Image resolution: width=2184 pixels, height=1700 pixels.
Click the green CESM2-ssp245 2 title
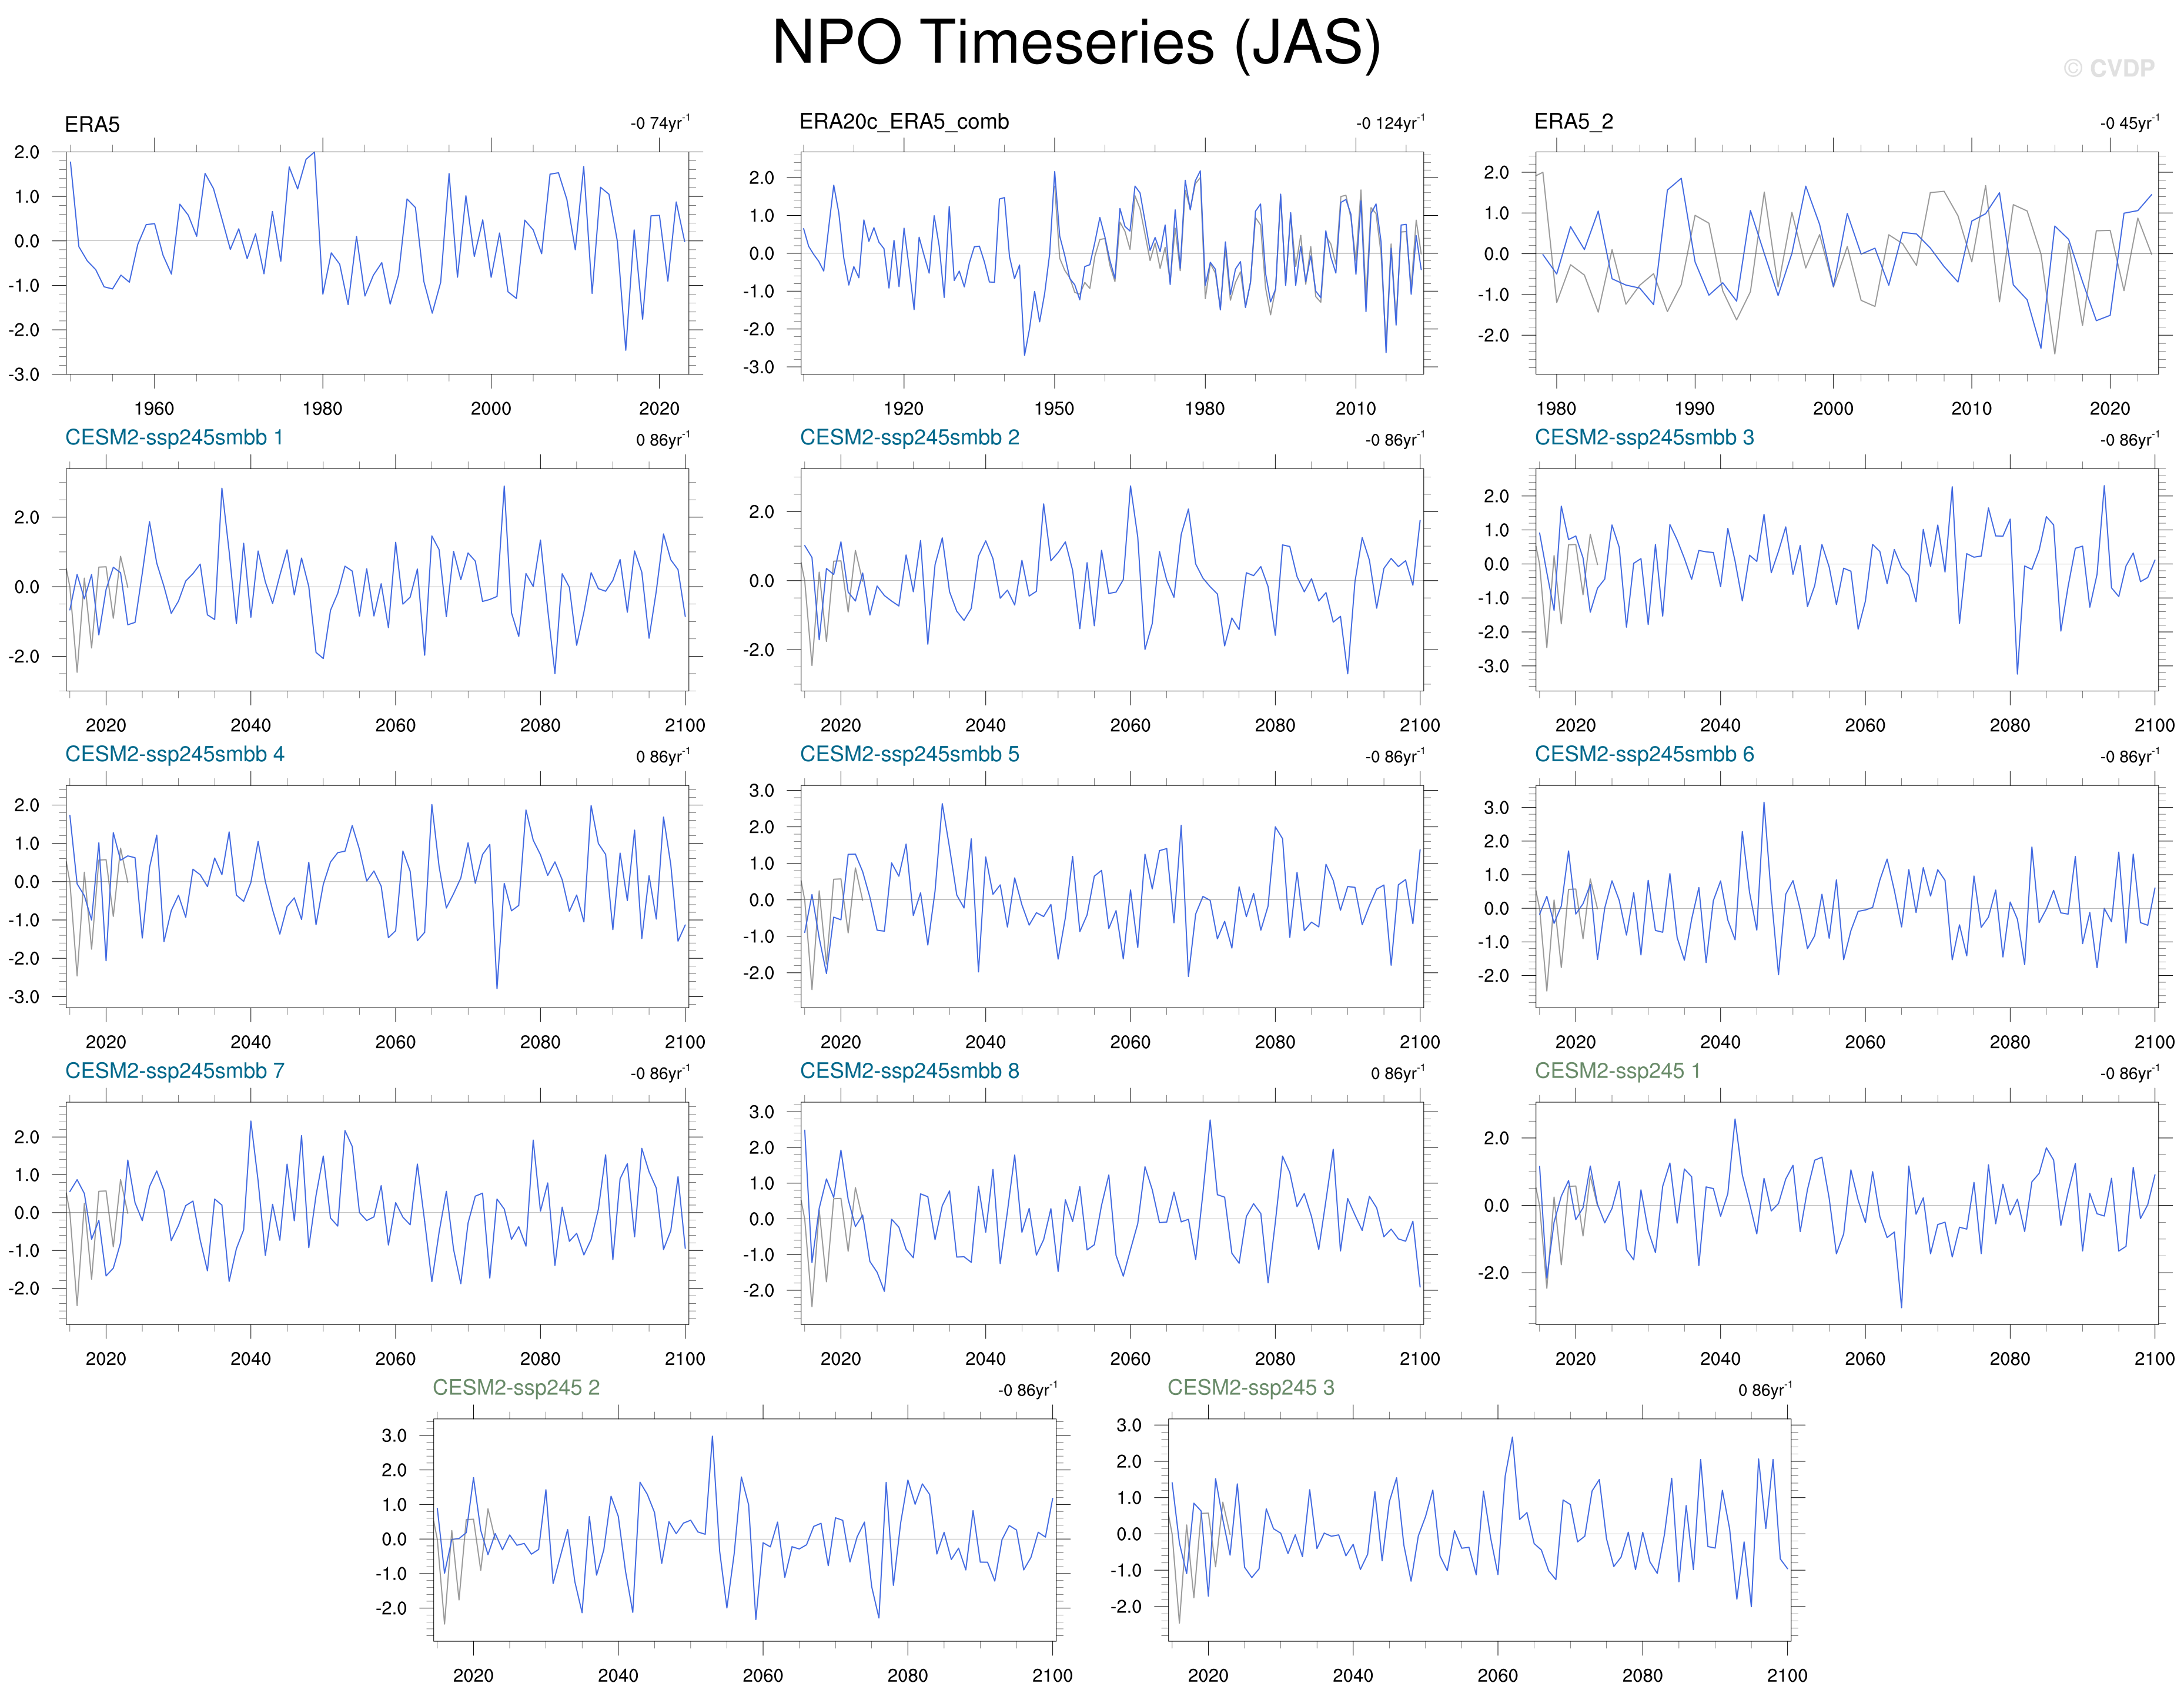(x=516, y=1388)
